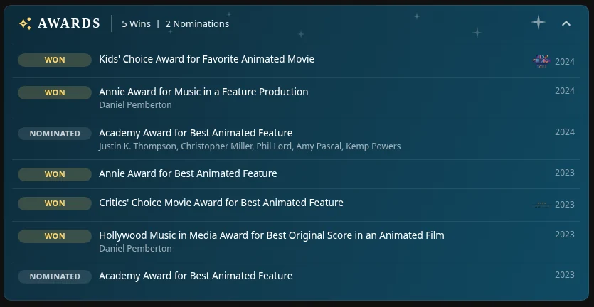
Task: Open the 2023 Academy Award for Best Animated Feature
Action: [x=196, y=276]
